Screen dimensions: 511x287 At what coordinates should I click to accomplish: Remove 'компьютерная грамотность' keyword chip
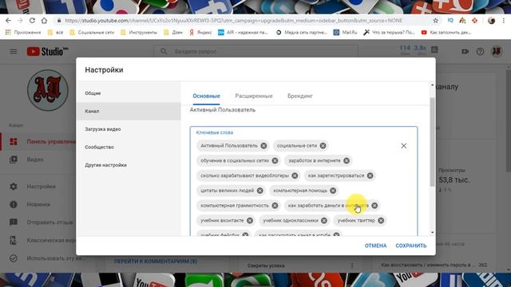click(275, 206)
